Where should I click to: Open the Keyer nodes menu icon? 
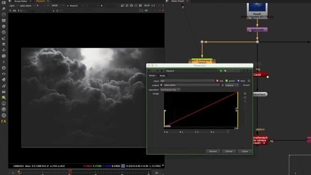click(x=3, y=38)
